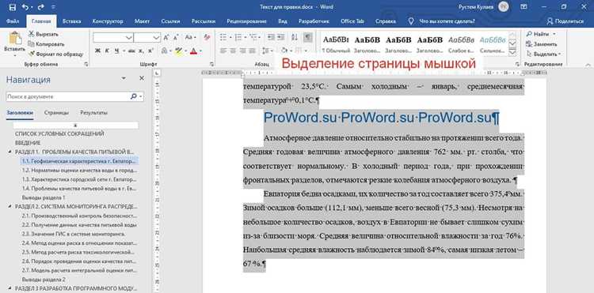Decrease font size with smaller A icon
Viewport: 594px width, 293px height.
176,37
